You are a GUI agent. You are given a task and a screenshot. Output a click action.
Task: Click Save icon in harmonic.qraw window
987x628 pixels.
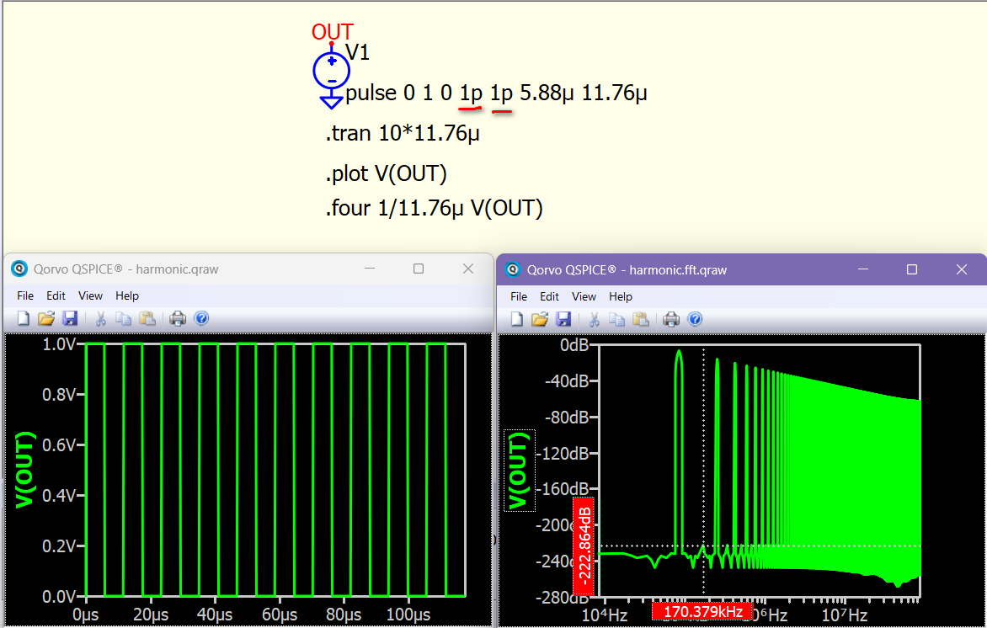click(x=70, y=318)
